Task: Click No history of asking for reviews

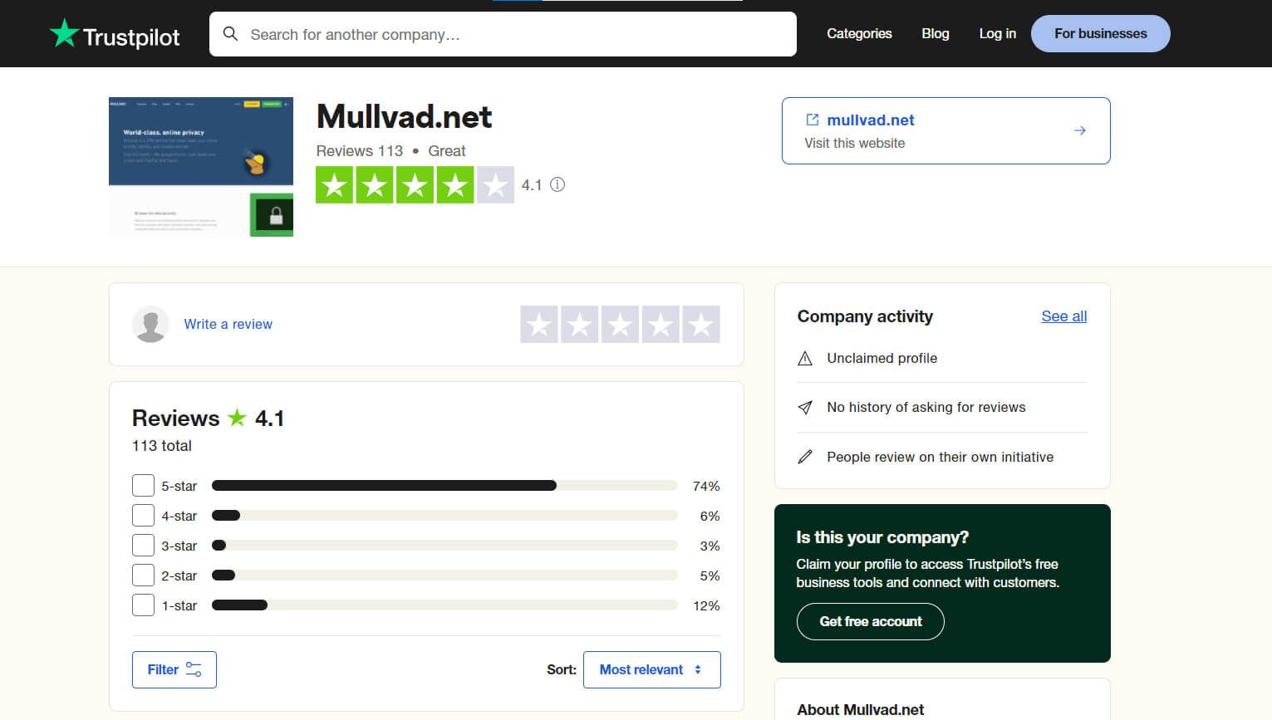Action: [x=926, y=407]
